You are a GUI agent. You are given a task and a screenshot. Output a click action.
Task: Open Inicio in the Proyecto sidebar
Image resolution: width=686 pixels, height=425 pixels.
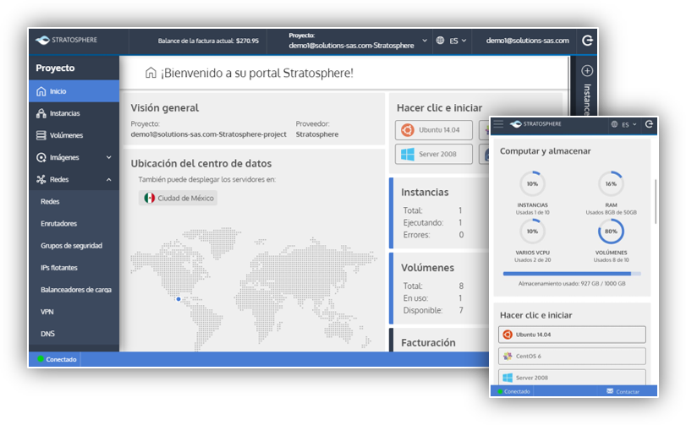pos(74,91)
